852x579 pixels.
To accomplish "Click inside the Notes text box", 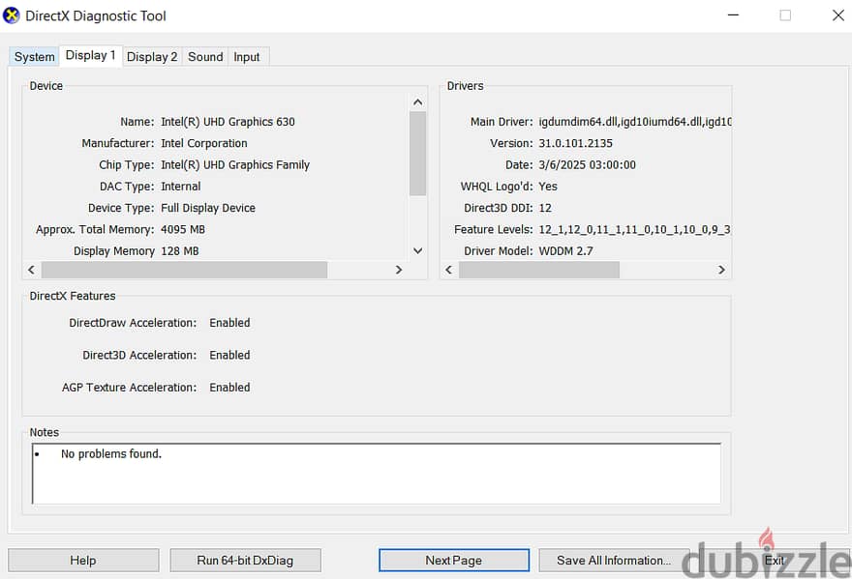I will 377,474.
